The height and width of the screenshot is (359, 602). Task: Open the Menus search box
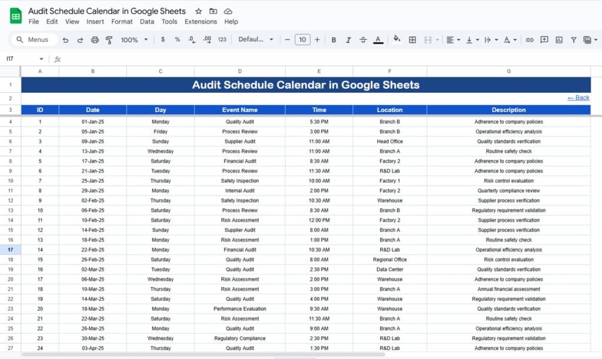[x=34, y=39]
